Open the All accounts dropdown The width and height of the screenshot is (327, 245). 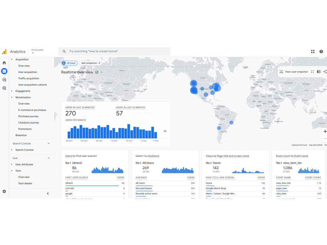(x=37, y=51)
